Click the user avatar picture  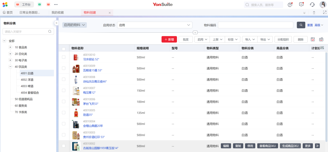tap(323, 5)
